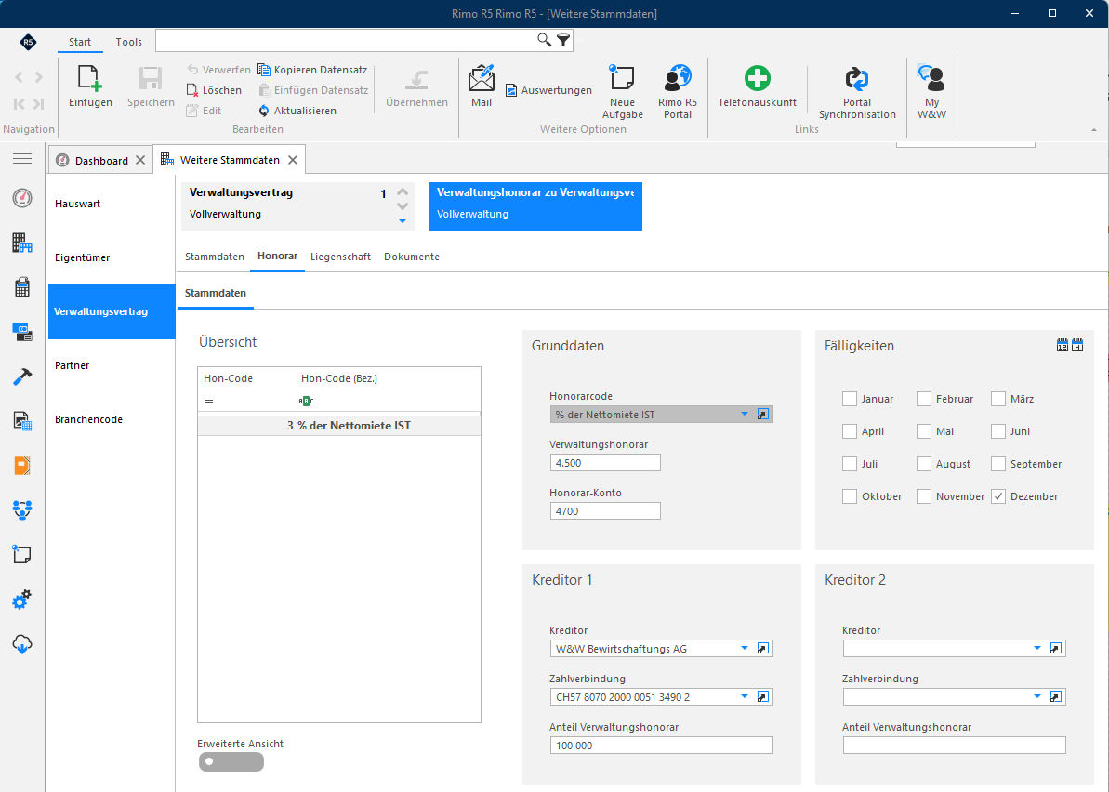Image resolution: width=1109 pixels, height=792 pixels.
Task: Open the Dokumente tab
Action: (x=412, y=257)
